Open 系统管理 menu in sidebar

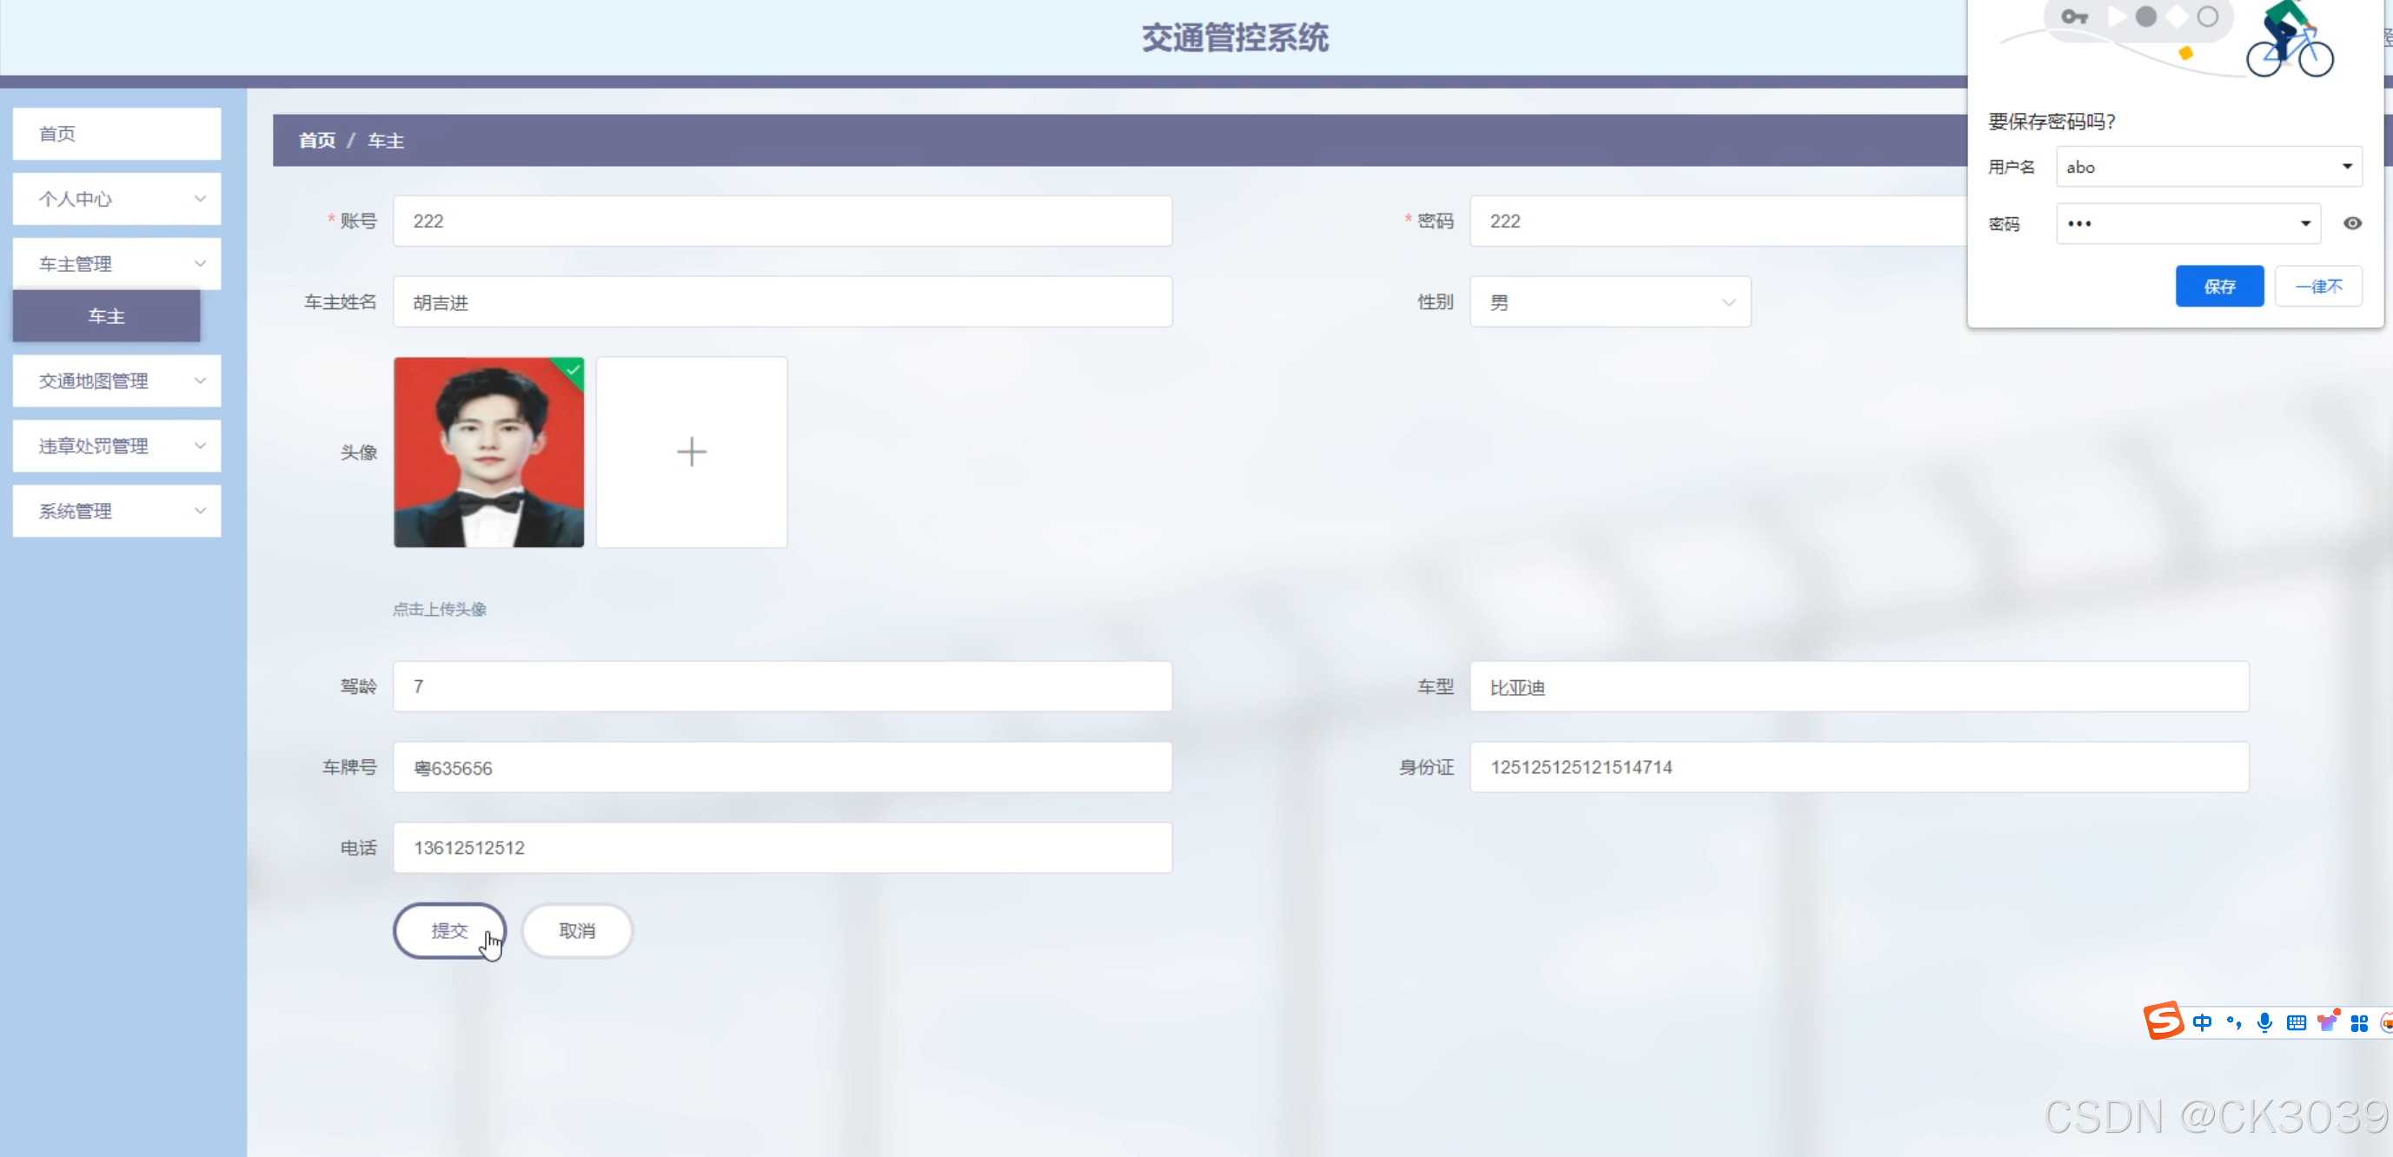click(x=116, y=511)
